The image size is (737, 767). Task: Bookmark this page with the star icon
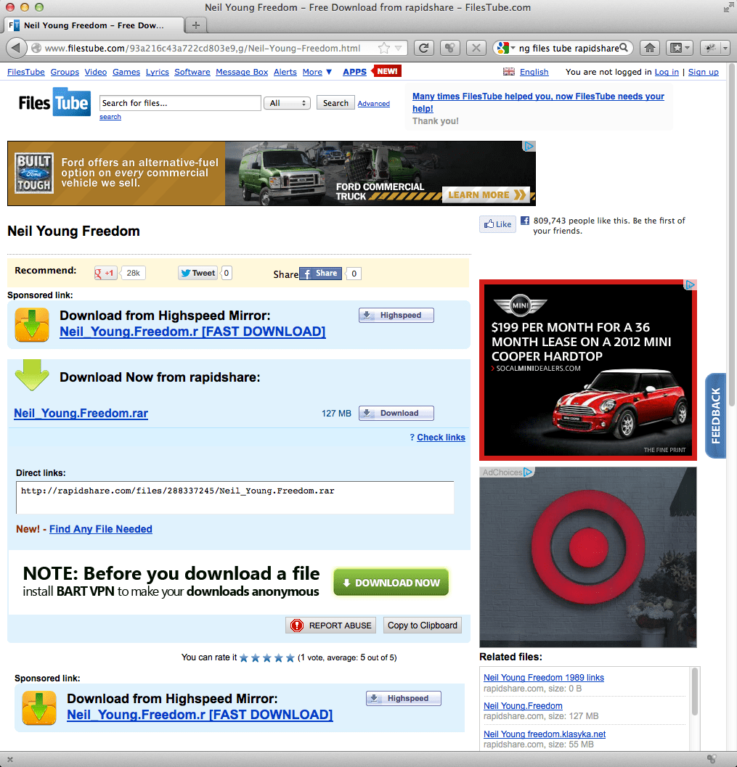[x=384, y=49]
